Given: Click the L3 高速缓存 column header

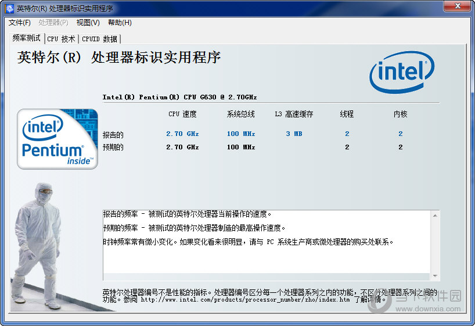Looking at the screenshot, I should 294,114.
